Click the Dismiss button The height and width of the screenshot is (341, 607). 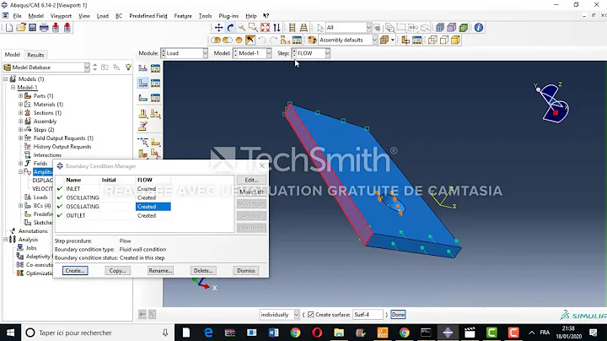(246, 270)
